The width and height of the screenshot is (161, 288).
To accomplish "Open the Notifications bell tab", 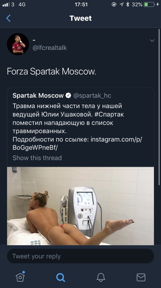I will [101, 277].
